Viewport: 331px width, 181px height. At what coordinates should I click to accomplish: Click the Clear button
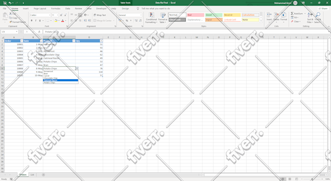(x=296, y=21)
